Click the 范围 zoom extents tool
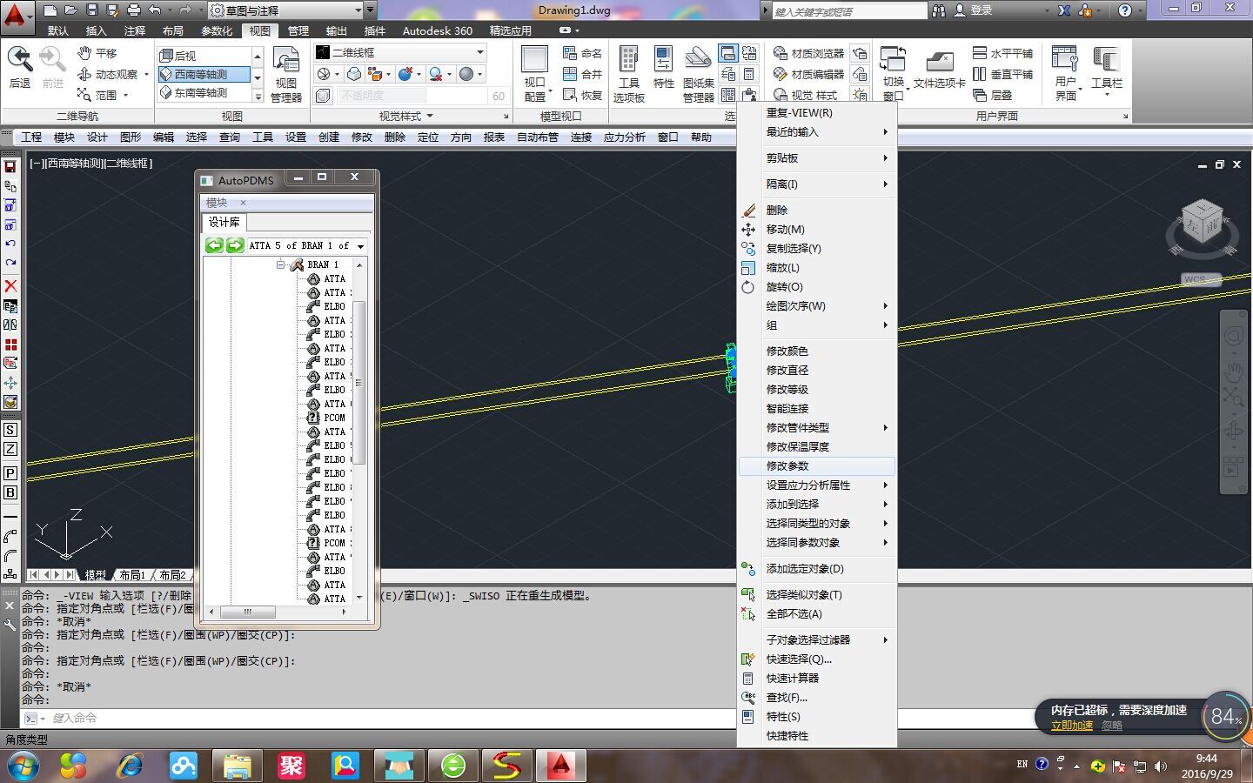The image size is (1253, 783). tap(96, 95)
